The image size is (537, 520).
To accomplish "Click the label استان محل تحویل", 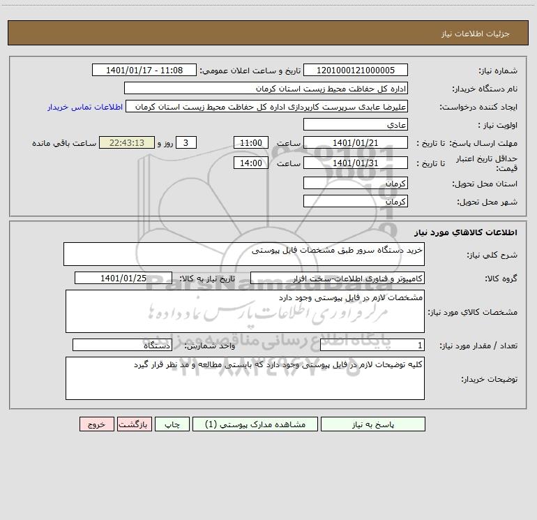I will tap(485, 184).
